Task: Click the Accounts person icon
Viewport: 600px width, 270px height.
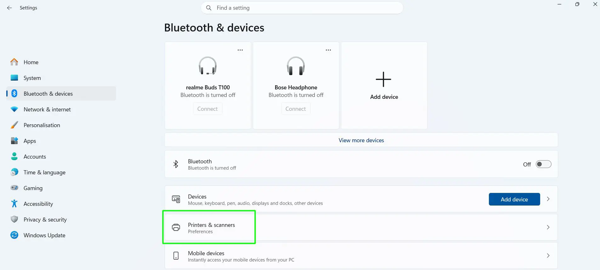Action: (x=14, y=156)
